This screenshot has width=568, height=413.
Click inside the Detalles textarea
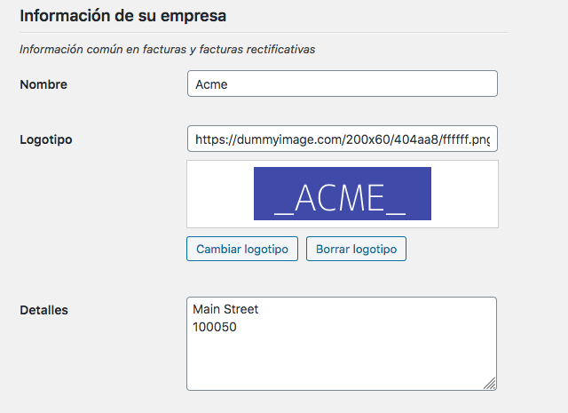coord(342,344)
